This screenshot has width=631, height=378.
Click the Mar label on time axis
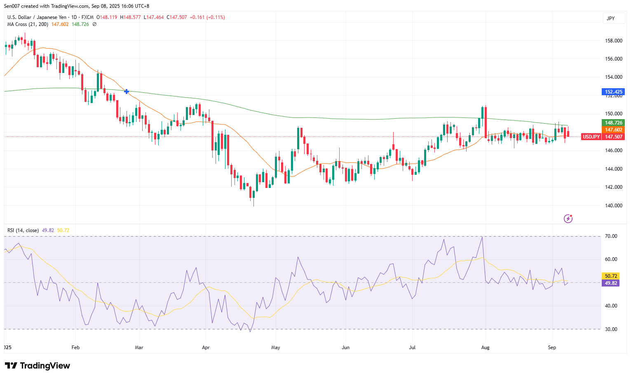(139, 347)
